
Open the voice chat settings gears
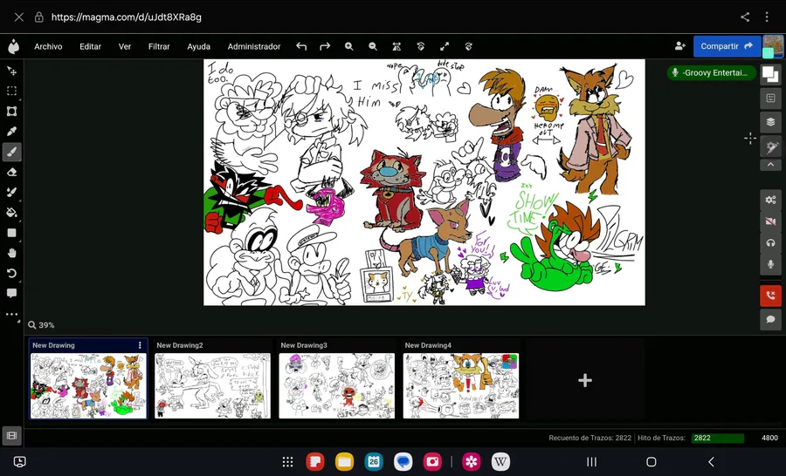click(x=770, y=200)
